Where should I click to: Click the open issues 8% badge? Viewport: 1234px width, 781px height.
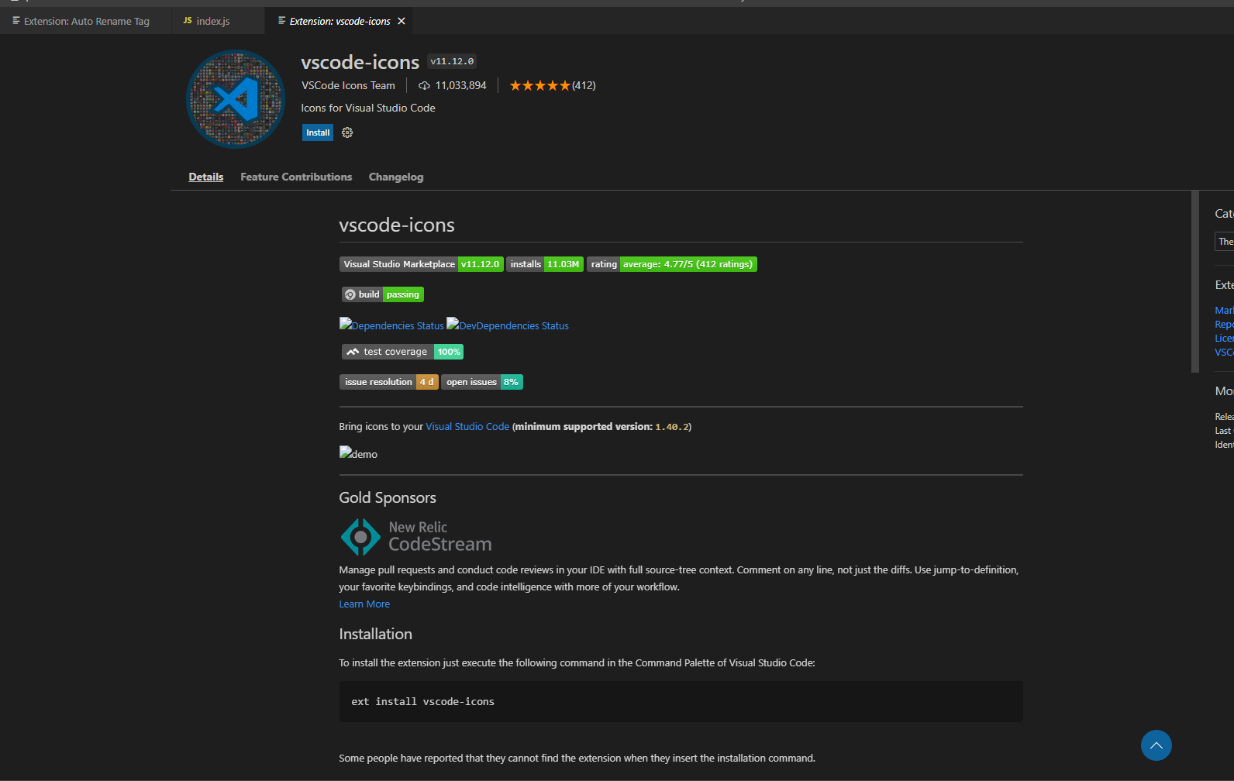482,382
